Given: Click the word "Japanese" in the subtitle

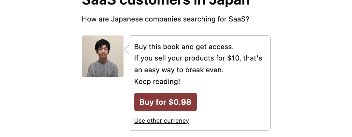Looking at the screenshot, I should 127,19.
